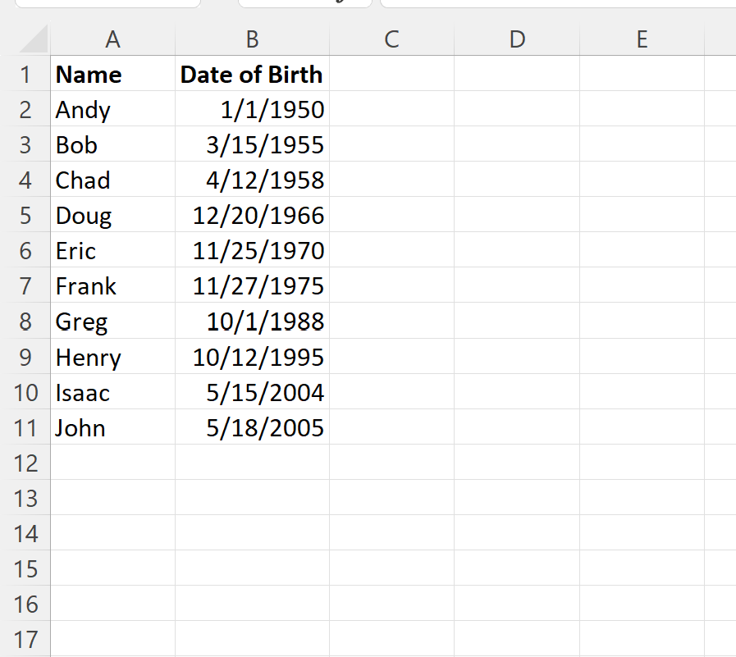Select cell with date 11/25/1970

pos(252,251)
